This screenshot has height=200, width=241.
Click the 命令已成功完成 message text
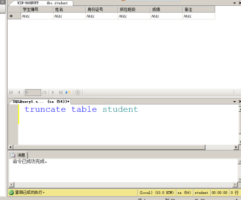(30, 161)
